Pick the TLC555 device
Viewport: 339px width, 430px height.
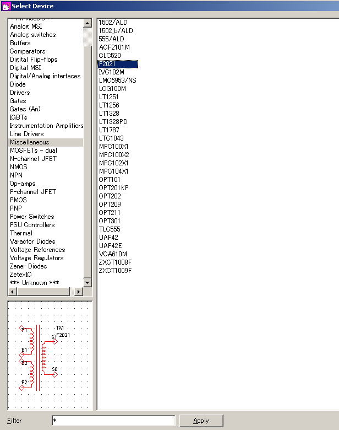pos(110,229)
